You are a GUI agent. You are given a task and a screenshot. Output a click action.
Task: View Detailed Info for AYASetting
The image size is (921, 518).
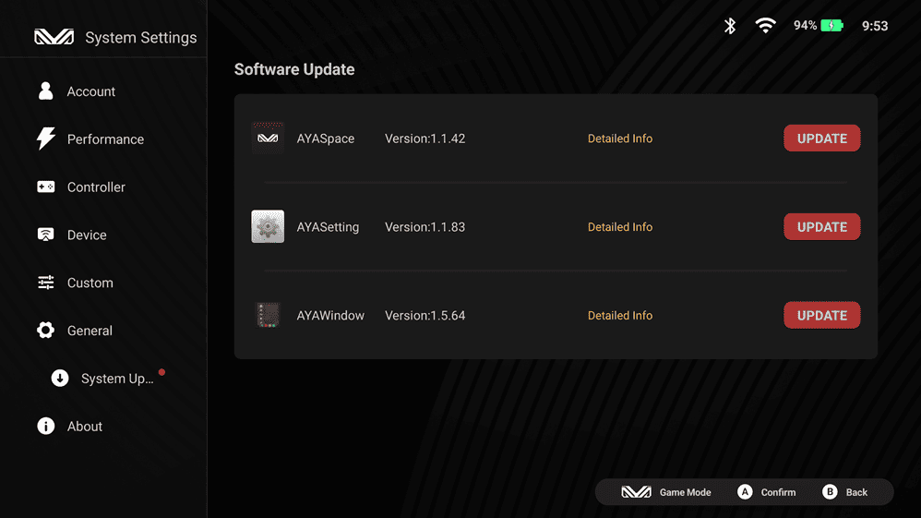(x=619, y=227)
